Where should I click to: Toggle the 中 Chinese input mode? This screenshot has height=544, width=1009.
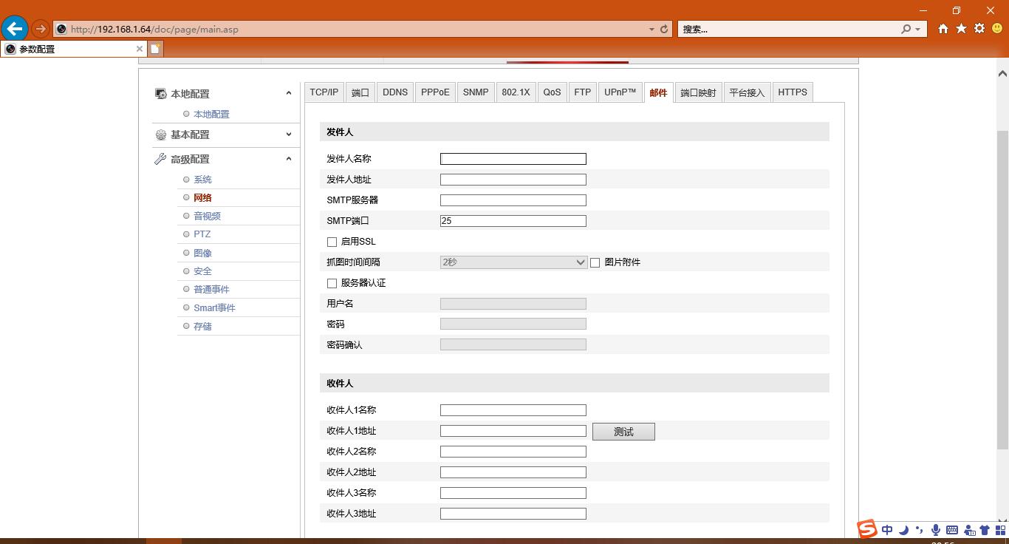point(887,530)
